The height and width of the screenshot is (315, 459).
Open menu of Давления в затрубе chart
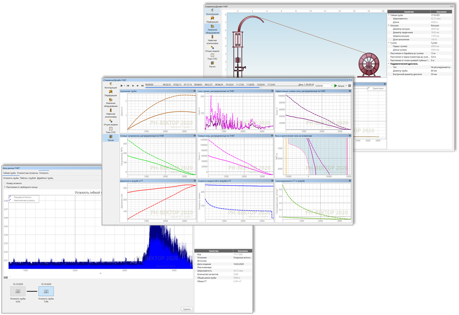pos(194,181)
